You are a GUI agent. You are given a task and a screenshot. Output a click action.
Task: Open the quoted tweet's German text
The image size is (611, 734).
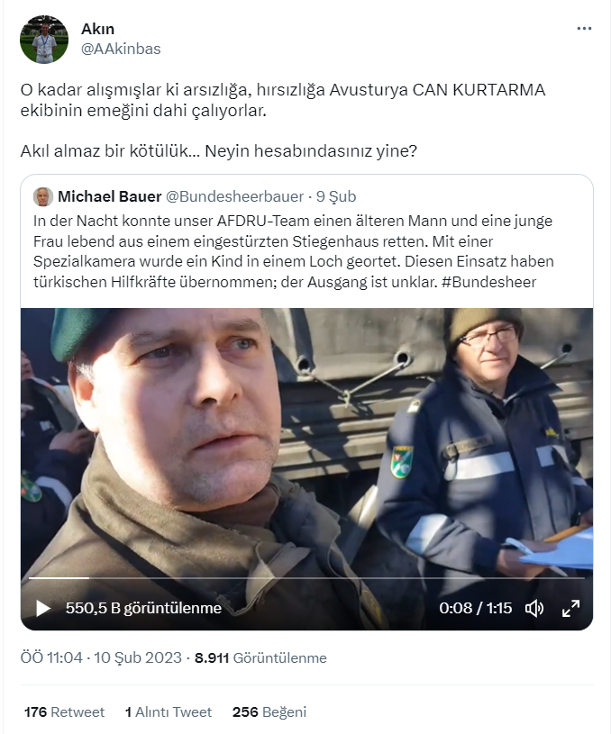(293, 251)
